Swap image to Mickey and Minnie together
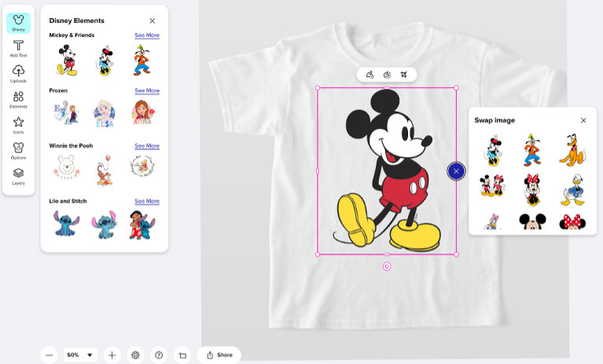Viewport: 603px width, 364px height. (x=493, y=186)
